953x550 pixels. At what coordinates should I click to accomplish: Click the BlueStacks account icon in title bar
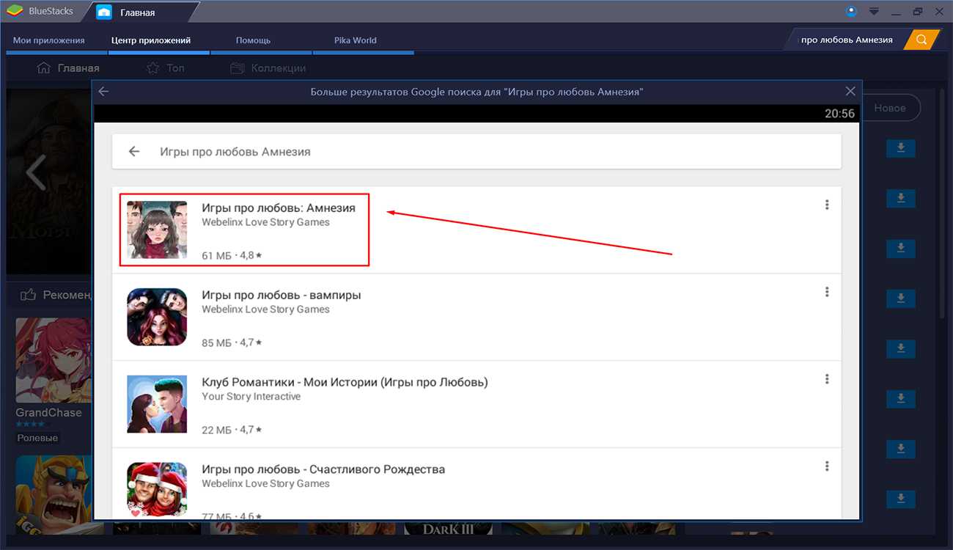pos(850,12)
